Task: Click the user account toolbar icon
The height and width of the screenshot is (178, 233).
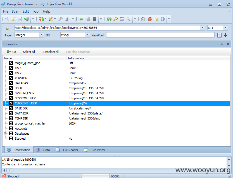Action: 122,19
